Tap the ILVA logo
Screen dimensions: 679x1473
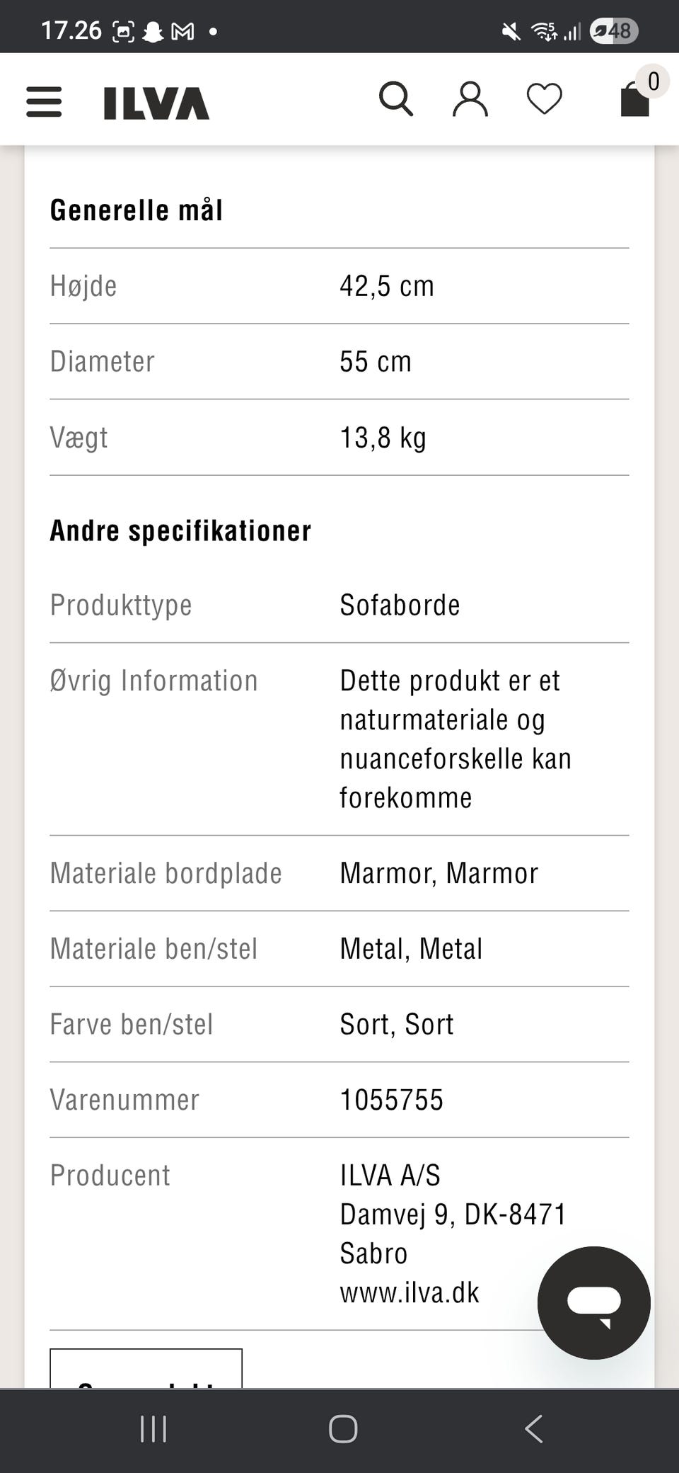point(156,103)
